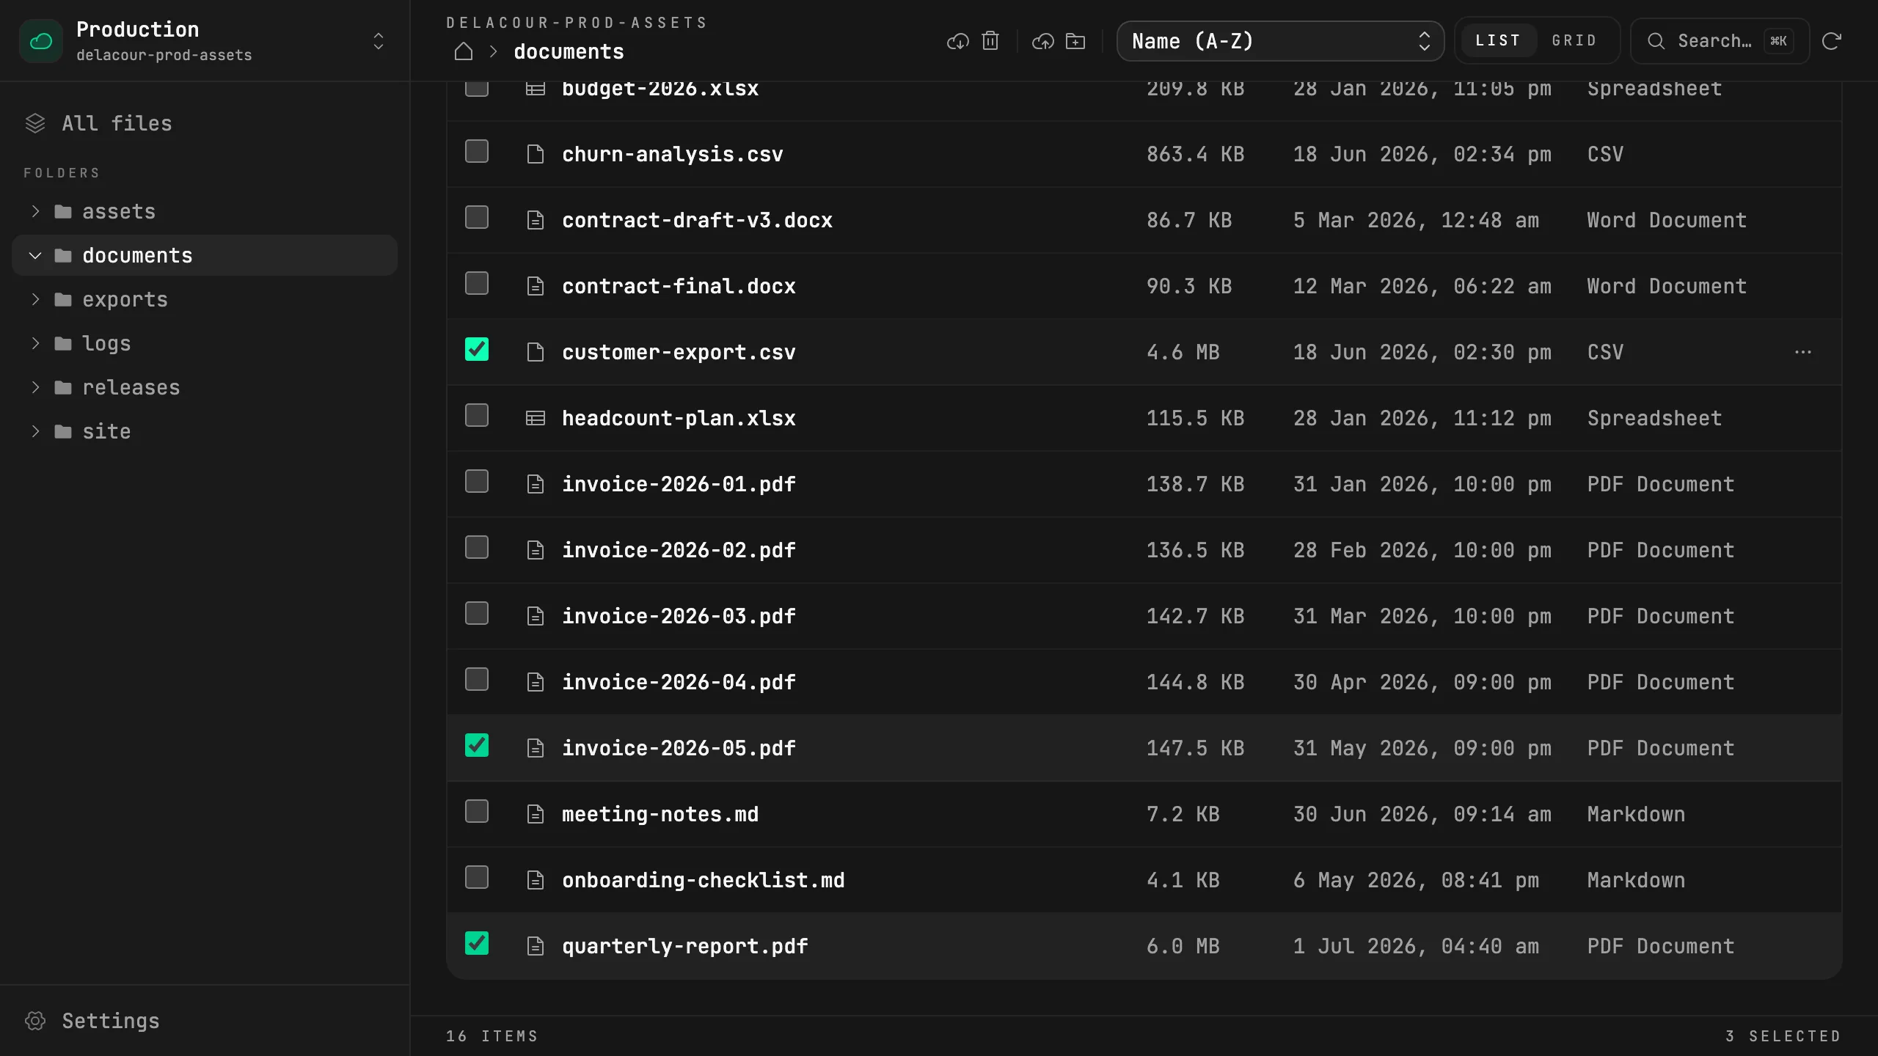Collapse the documents folder chevron

35,255
